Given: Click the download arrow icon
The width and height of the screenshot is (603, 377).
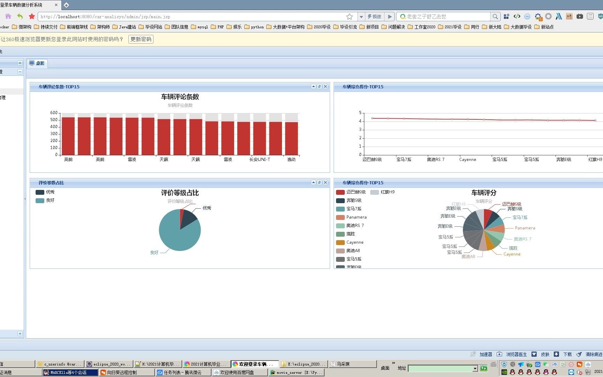Looking at the screenshot, I should point(556,354).
